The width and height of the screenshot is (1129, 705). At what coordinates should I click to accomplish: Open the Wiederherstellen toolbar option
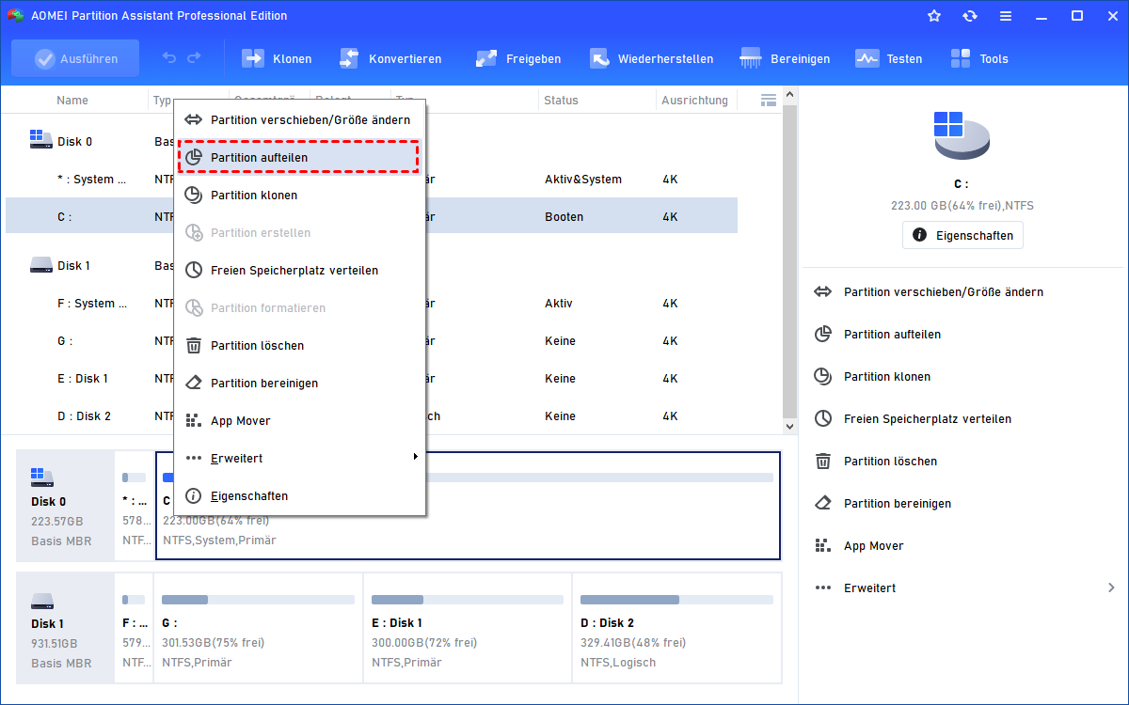tap(651, 58)
